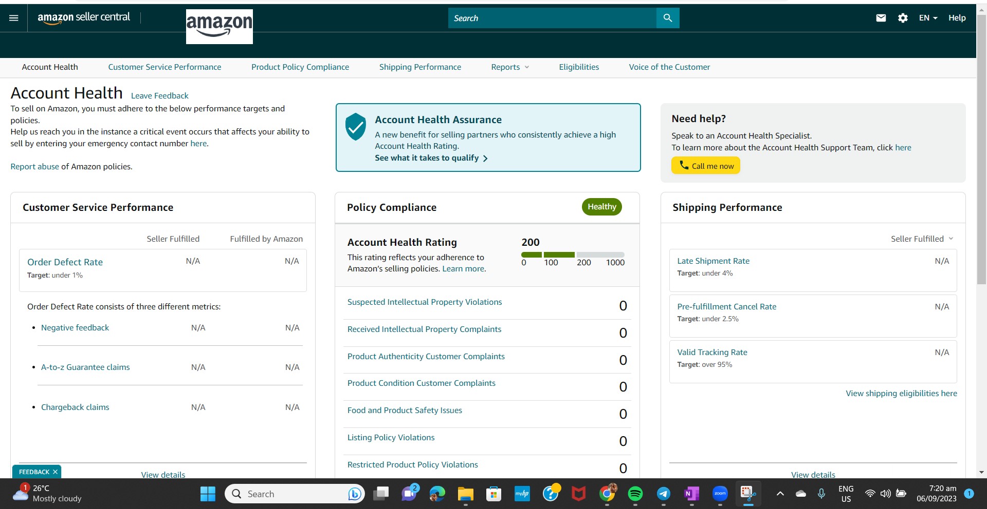987x509 pixels.
Task: Click the Healthy status badge
Action: point(602,207)
